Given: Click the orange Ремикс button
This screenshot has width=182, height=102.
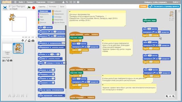Looking at the screenshot, I should click(x=143, y=6).
